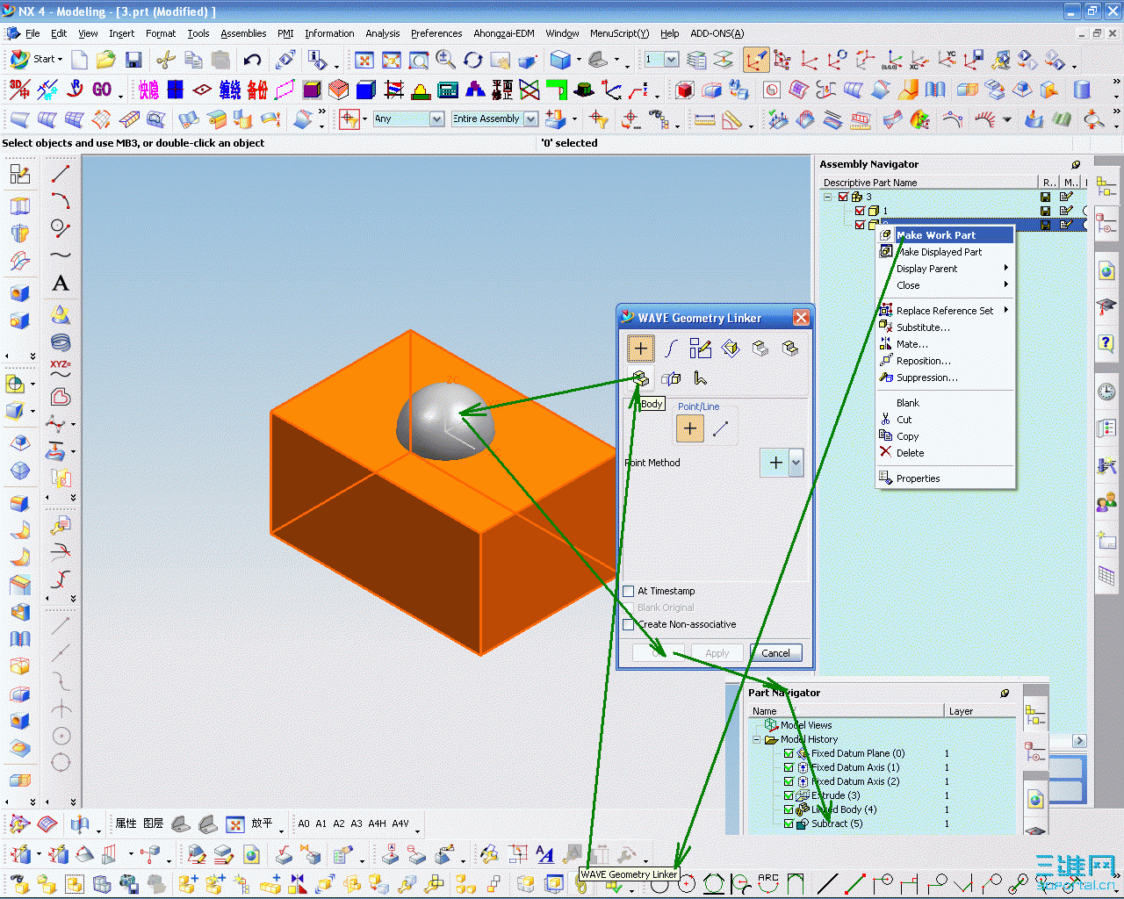The image size is (1124, 899).
Task: Collapse the Model History node
Action: pos(757,739)
